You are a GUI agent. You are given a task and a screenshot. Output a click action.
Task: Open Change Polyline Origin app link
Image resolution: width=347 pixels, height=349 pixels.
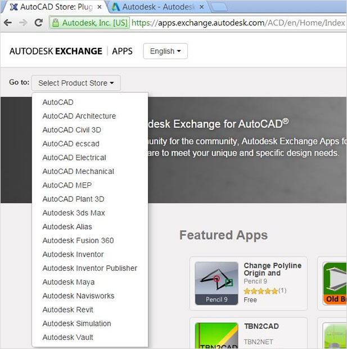point(272,269)
